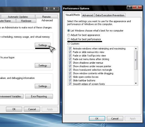Viewport: 145px width, 127px height.
Task: Click the Help question mark on System Properties
Action: click(x=47, y=9)
